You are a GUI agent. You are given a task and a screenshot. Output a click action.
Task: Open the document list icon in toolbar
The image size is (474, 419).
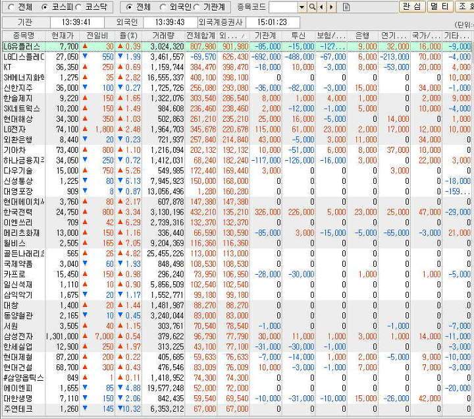[346, 7]
